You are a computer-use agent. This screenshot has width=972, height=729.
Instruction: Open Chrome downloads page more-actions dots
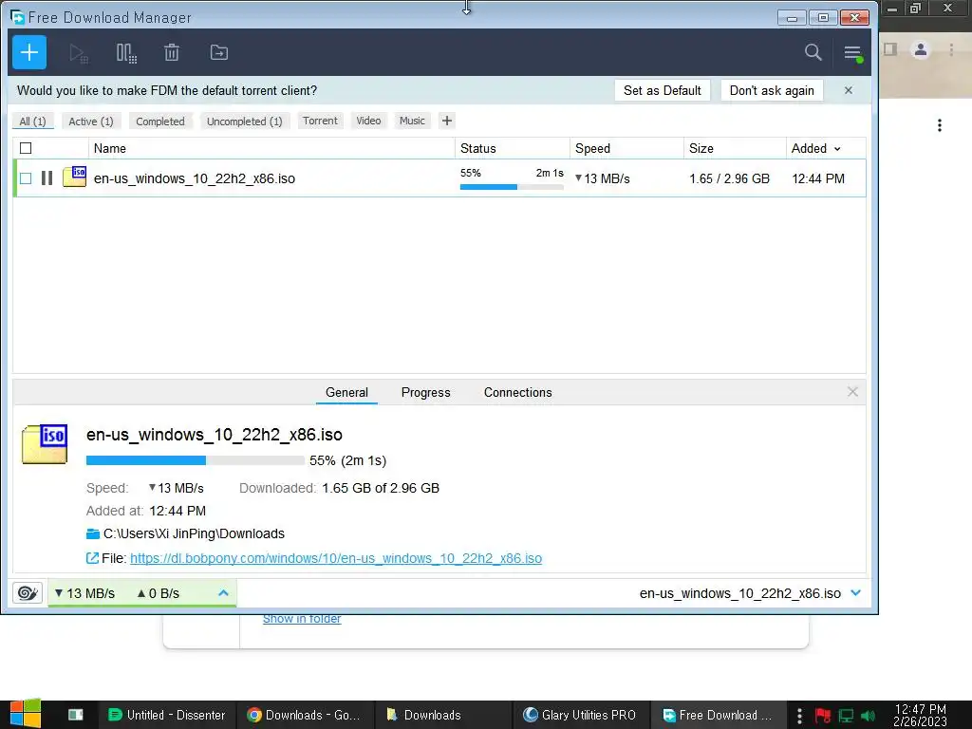click(x=940, y=125)
